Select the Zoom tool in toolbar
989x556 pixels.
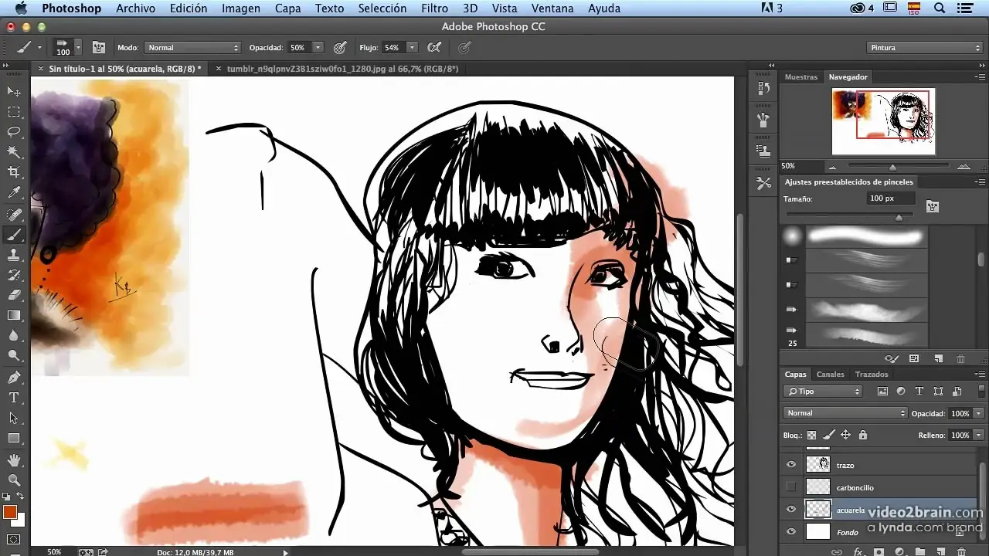point(14,480)
